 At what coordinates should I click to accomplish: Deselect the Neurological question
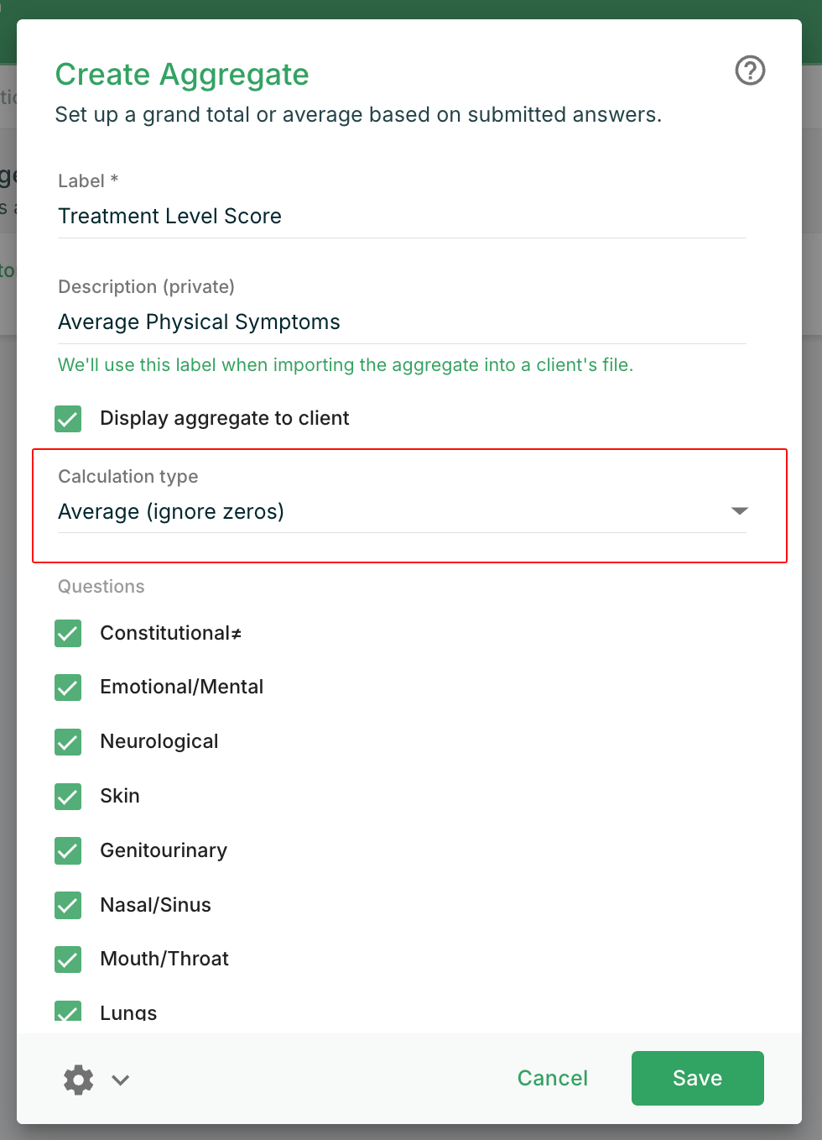click(68, 742)
